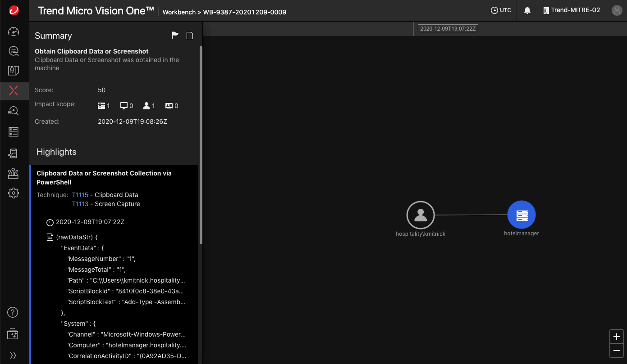Expand the left sidebar with double chevron
627x364 pixels.
pyautogui.click(x=14, y=355)
